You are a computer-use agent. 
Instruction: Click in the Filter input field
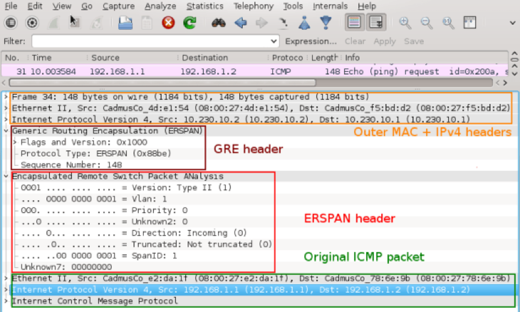(150, 41)
